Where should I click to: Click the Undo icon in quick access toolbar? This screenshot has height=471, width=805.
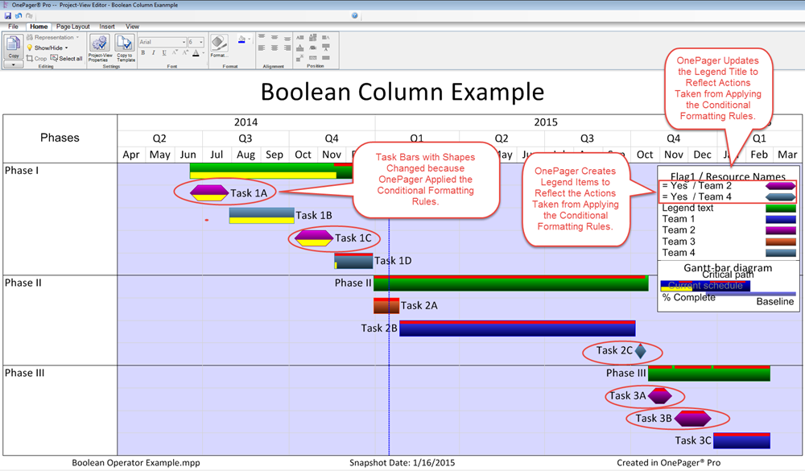[19, 15]
